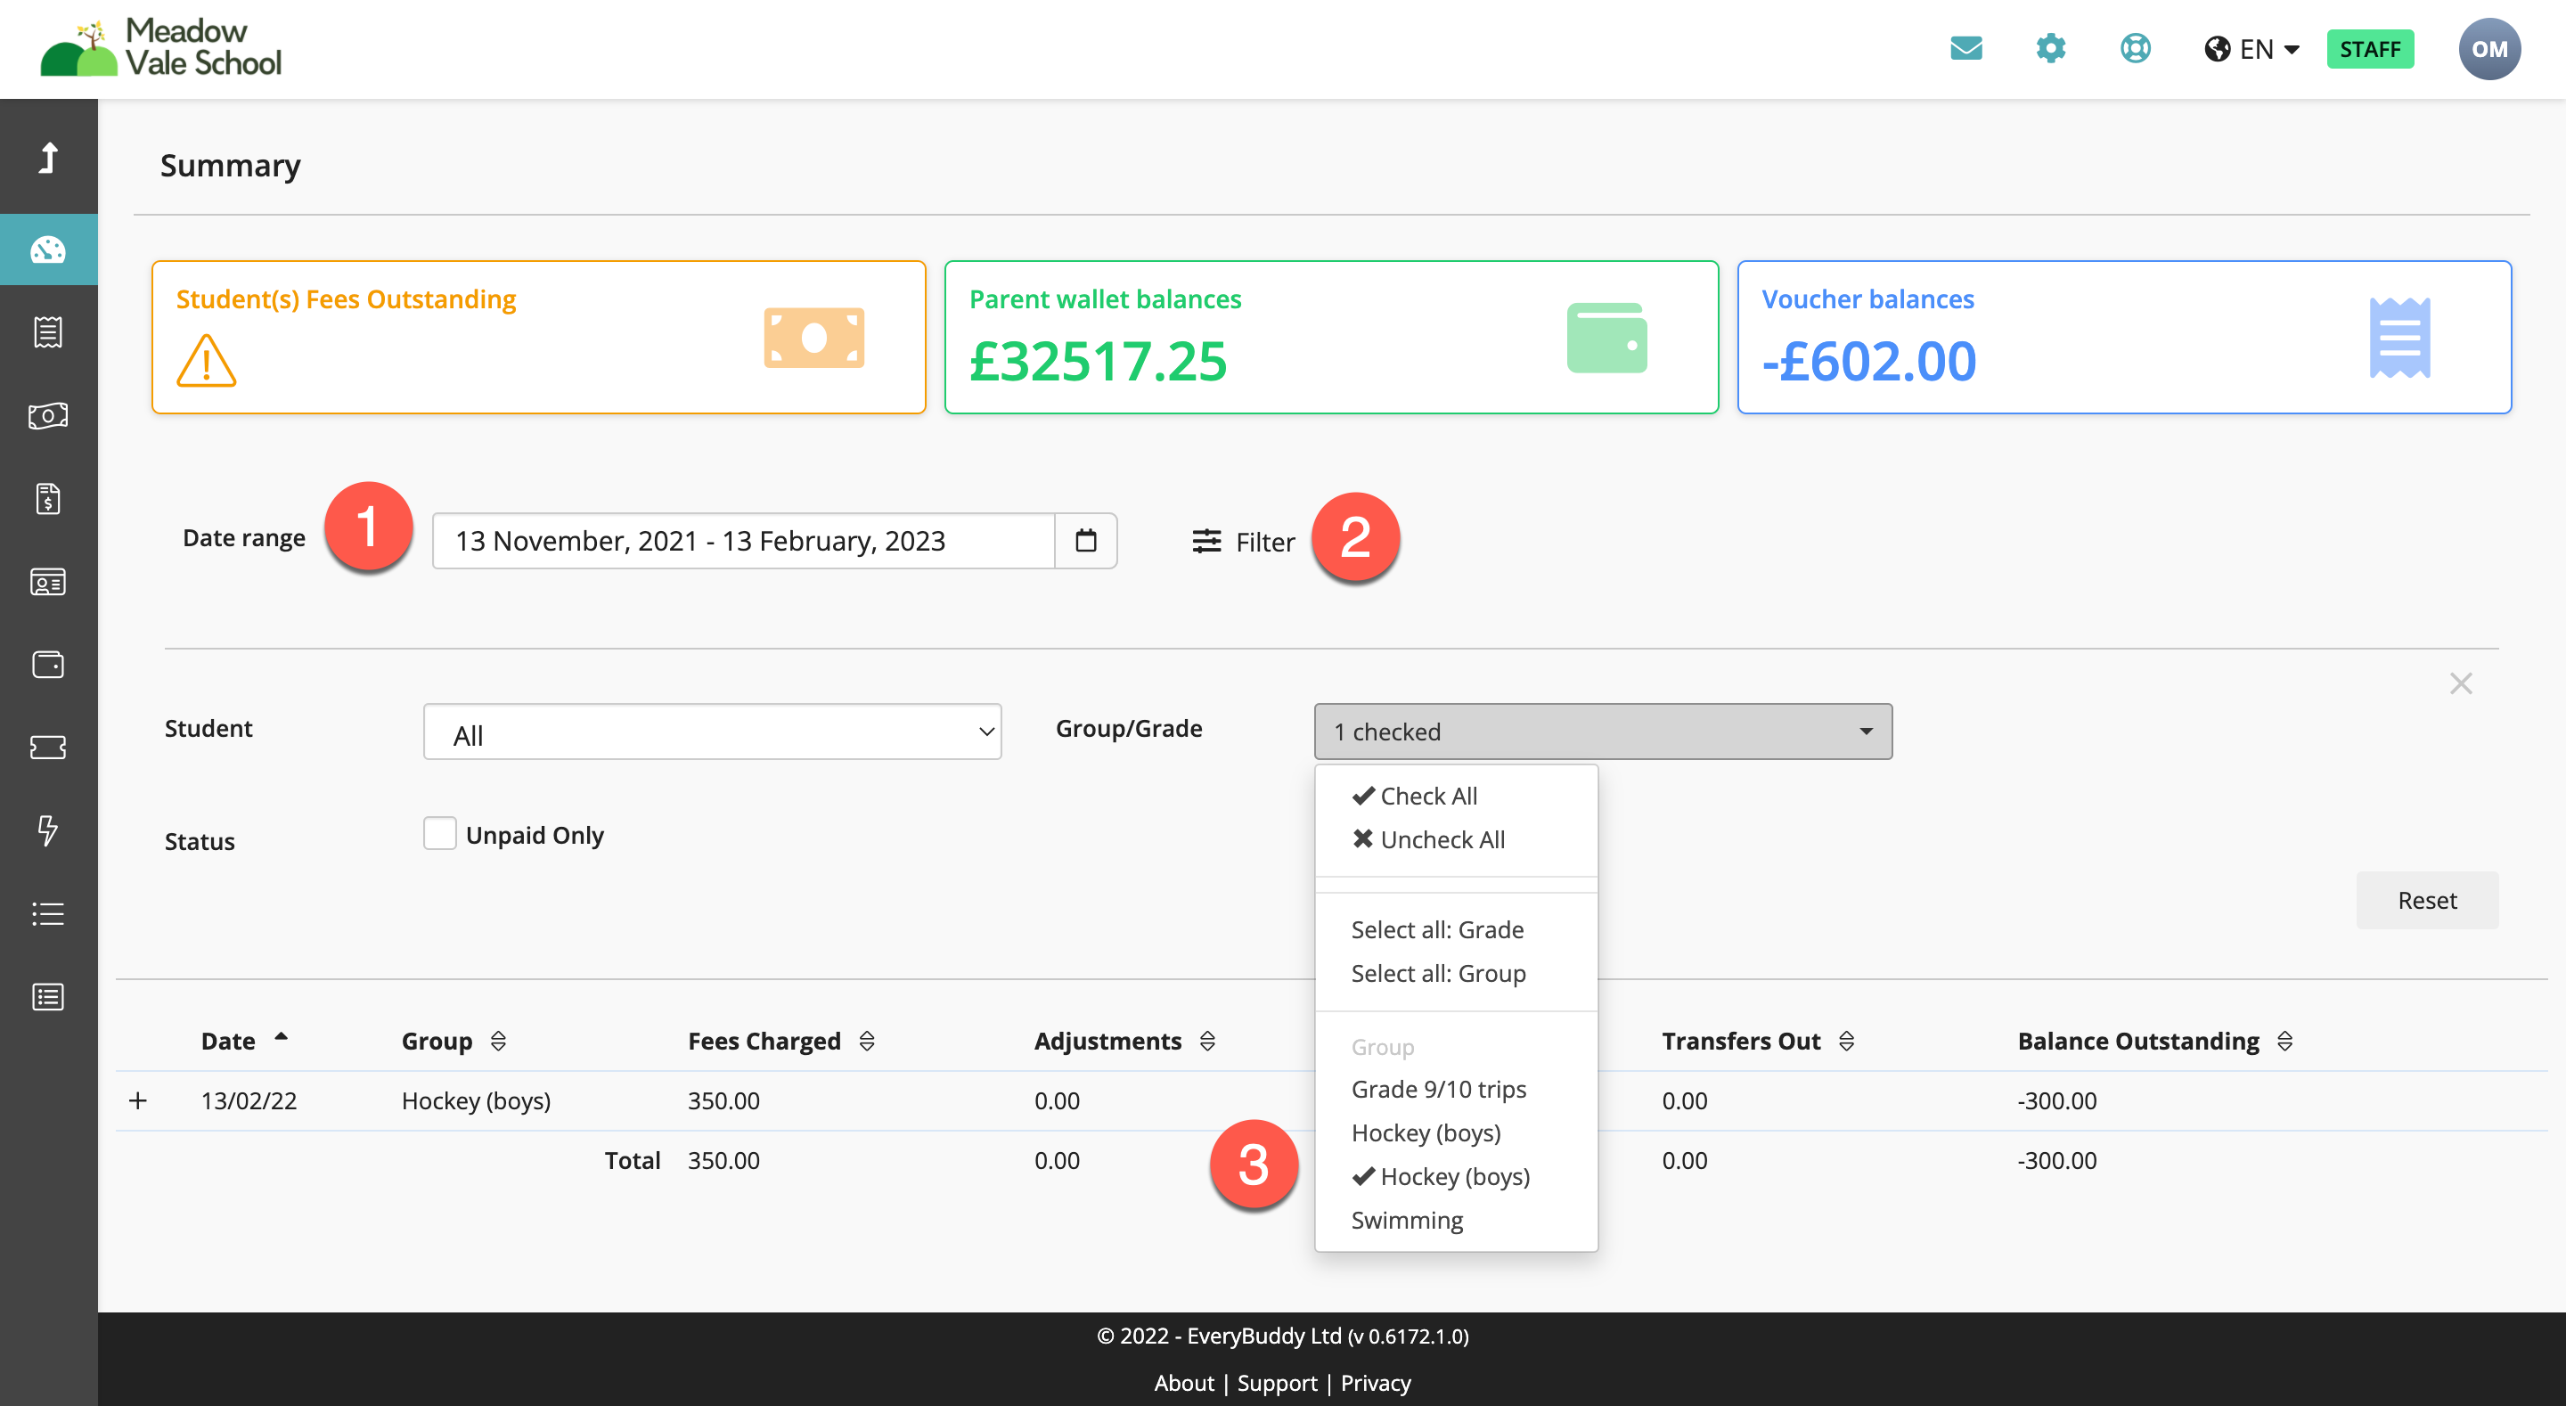Check the Swimming group option

point(1407,1221)
